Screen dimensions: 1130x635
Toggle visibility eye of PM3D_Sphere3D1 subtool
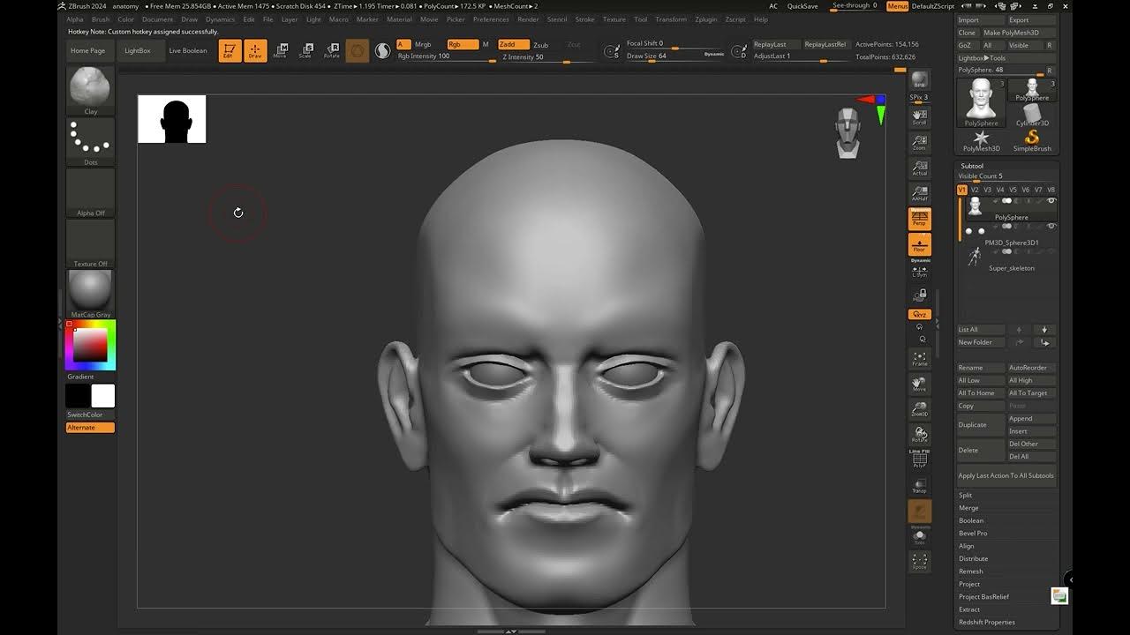[1051, 227]
